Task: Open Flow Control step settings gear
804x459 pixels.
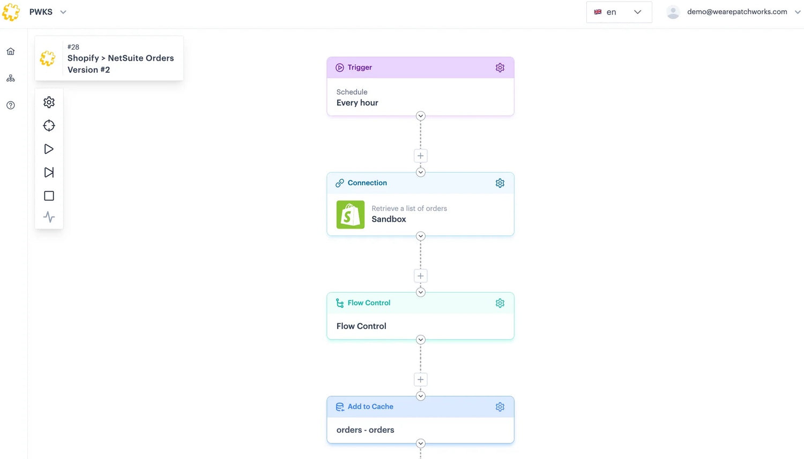Action: tap(500, 303)
